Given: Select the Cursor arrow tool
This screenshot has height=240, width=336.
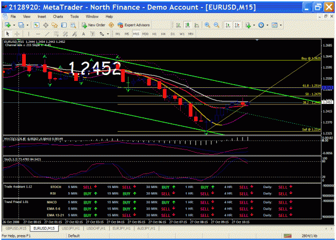Looking at the screenshot, I should point(8,34).
